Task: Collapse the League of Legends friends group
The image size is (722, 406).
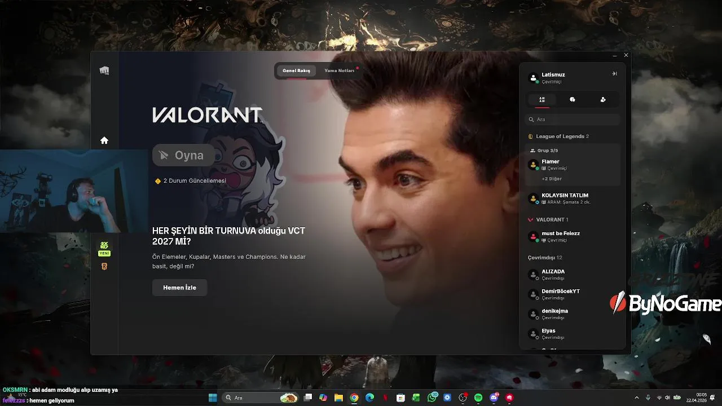Action: click(x=558, y=136)
